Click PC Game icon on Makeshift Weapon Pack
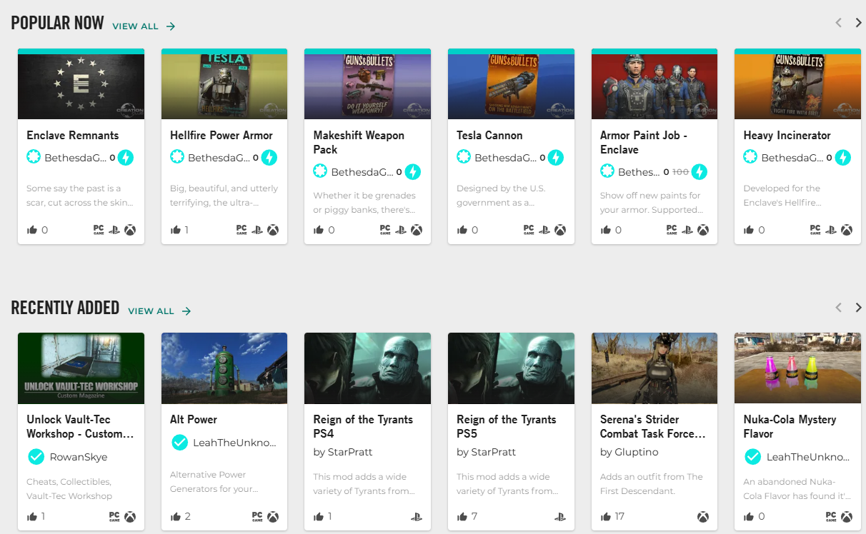 385,230
